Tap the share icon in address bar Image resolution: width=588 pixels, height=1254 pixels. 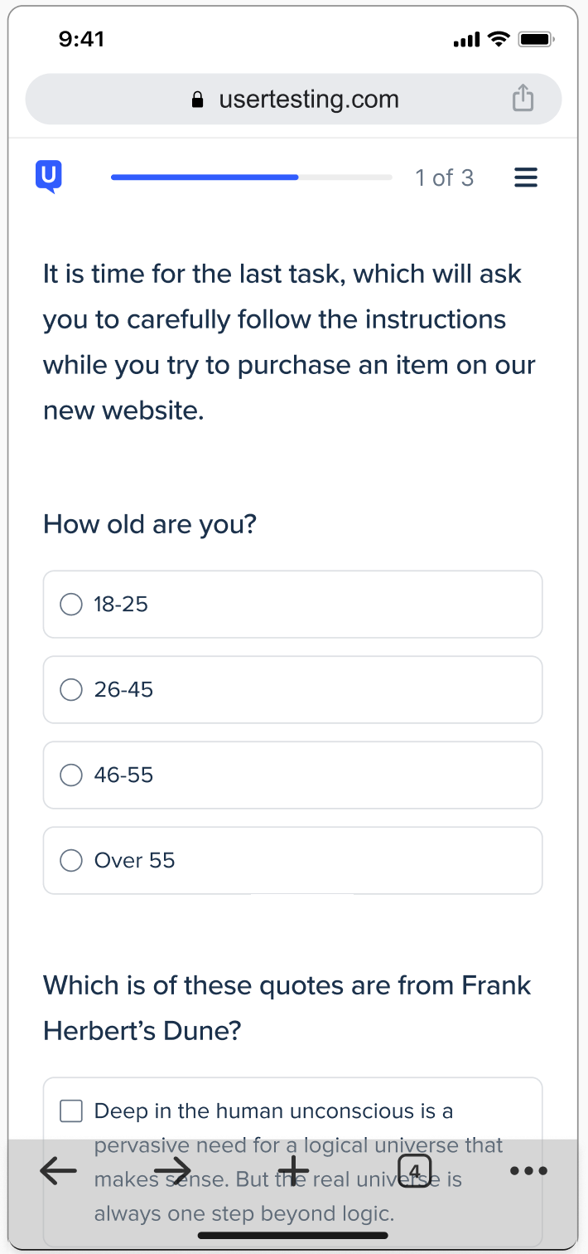pyautogui.click(x=523, y=100)
